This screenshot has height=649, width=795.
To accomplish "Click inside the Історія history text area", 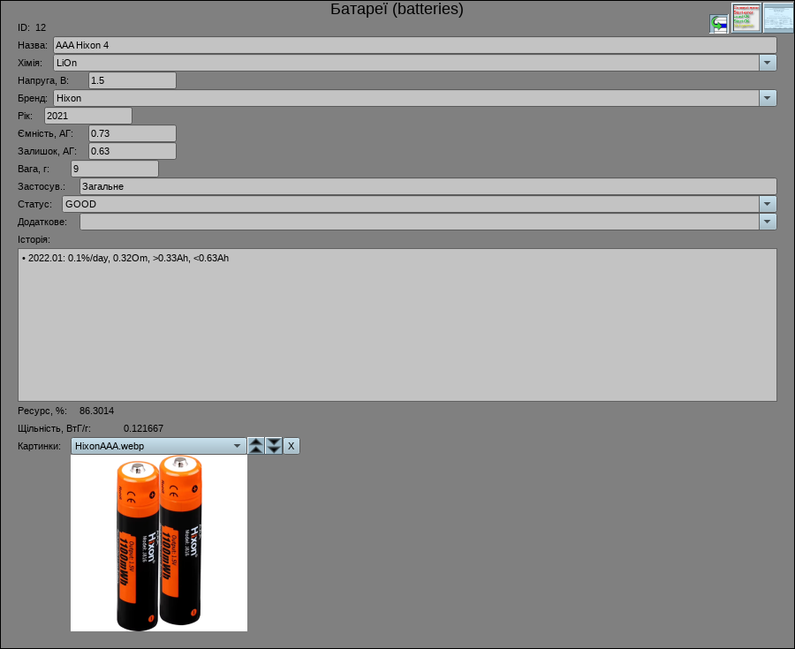I will coord(397,325).
